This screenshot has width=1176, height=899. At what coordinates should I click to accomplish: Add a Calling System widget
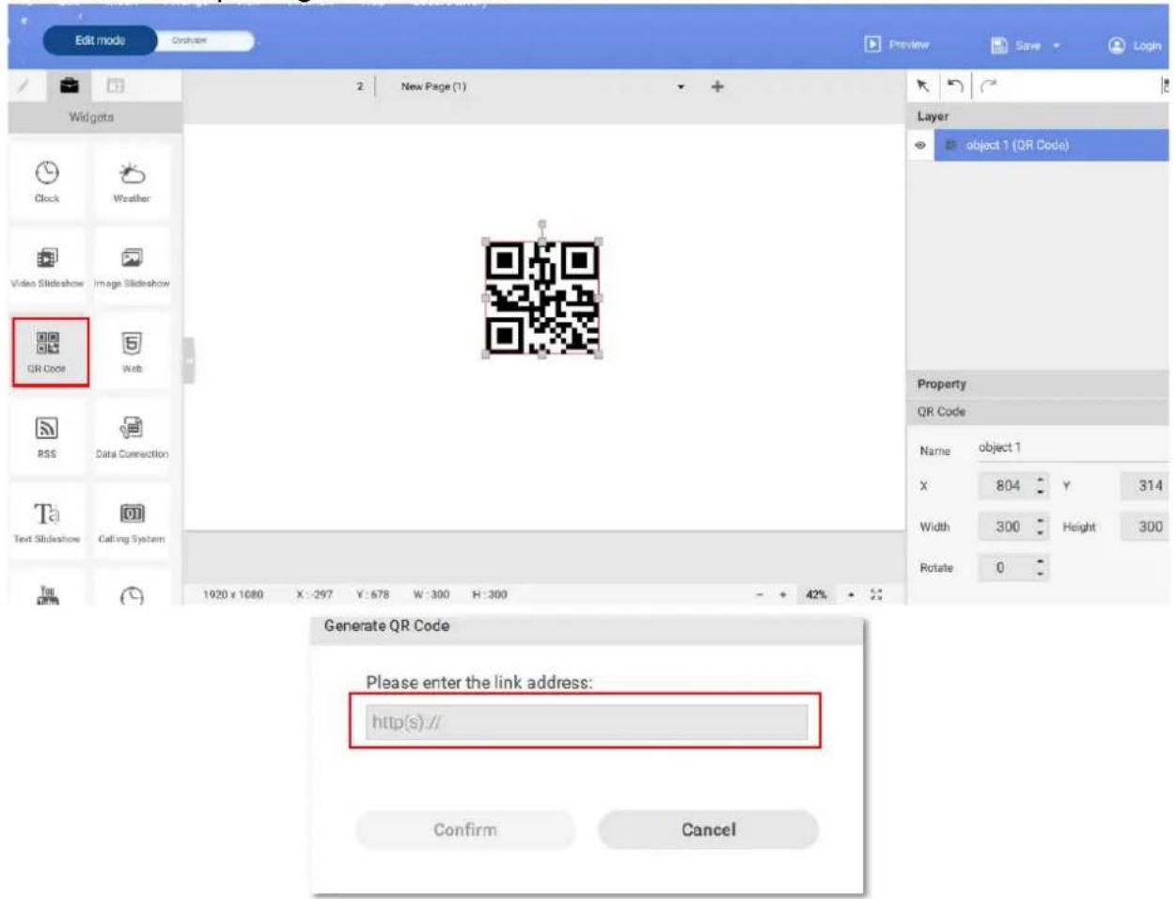(x=132, y=523)
